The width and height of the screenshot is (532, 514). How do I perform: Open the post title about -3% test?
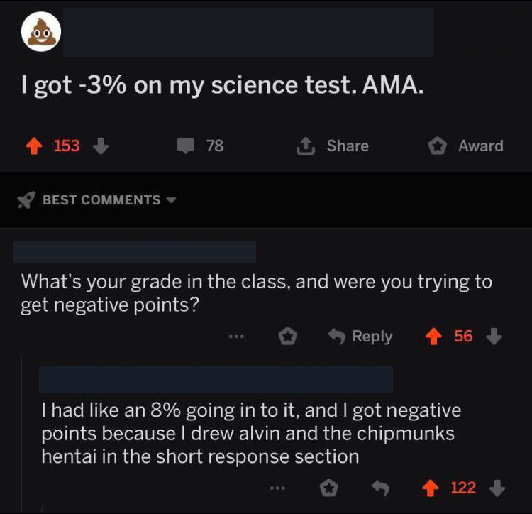pyautogui.click(x=223, y=85)
